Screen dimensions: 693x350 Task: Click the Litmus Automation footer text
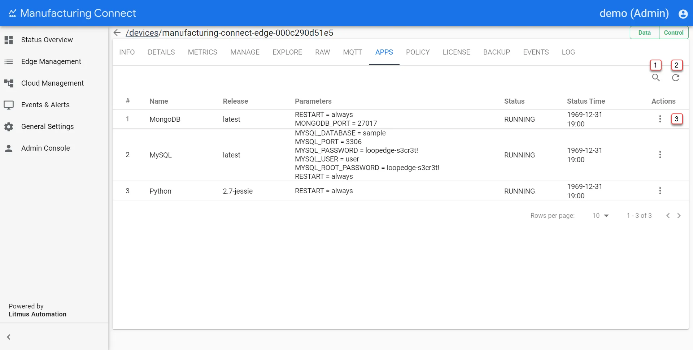coord(38,314)
